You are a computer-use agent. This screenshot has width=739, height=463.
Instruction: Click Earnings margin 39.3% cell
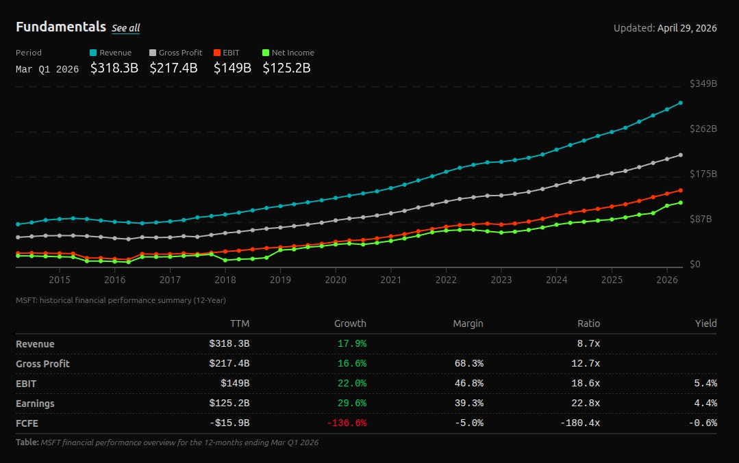point(469,404)
